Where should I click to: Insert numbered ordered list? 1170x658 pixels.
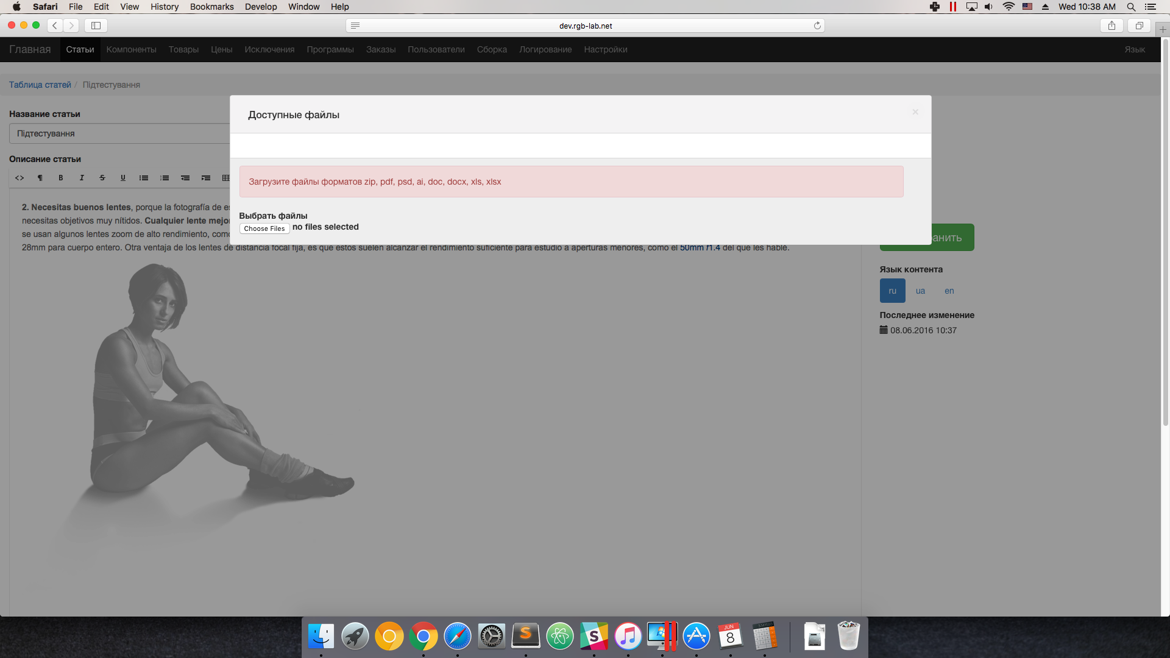[165, 178]
